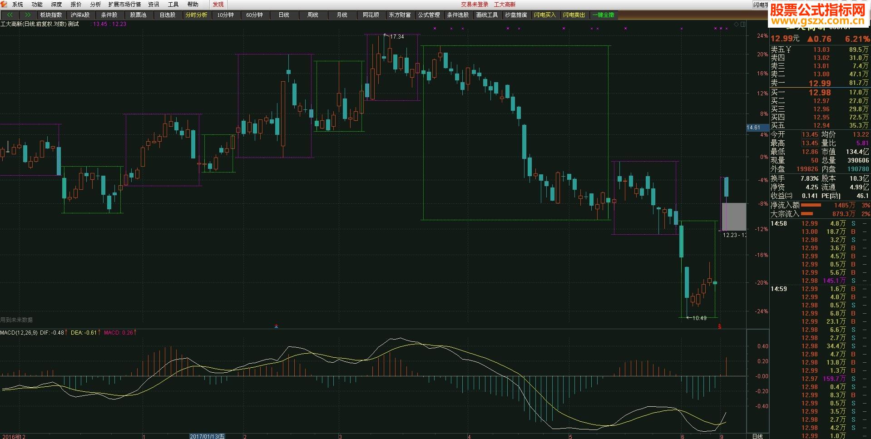Click the 闪电手 input box at top right

pos(761,5)
